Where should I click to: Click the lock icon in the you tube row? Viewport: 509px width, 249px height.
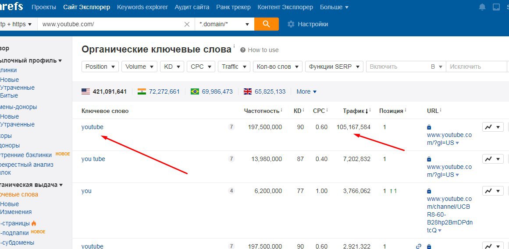click(429, 159)
